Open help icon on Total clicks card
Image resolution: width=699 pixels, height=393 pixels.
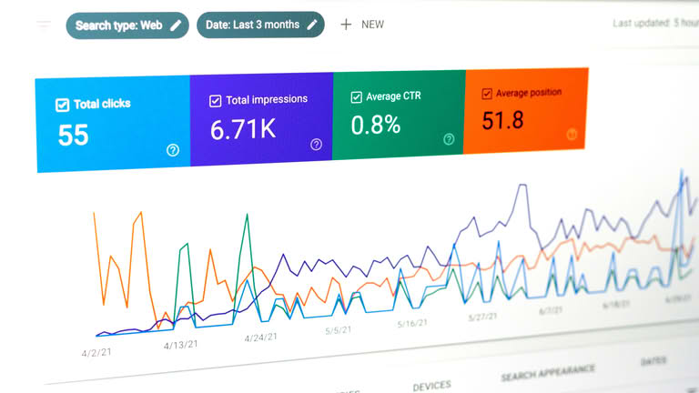pyautogui.click(x=173, y=150)
